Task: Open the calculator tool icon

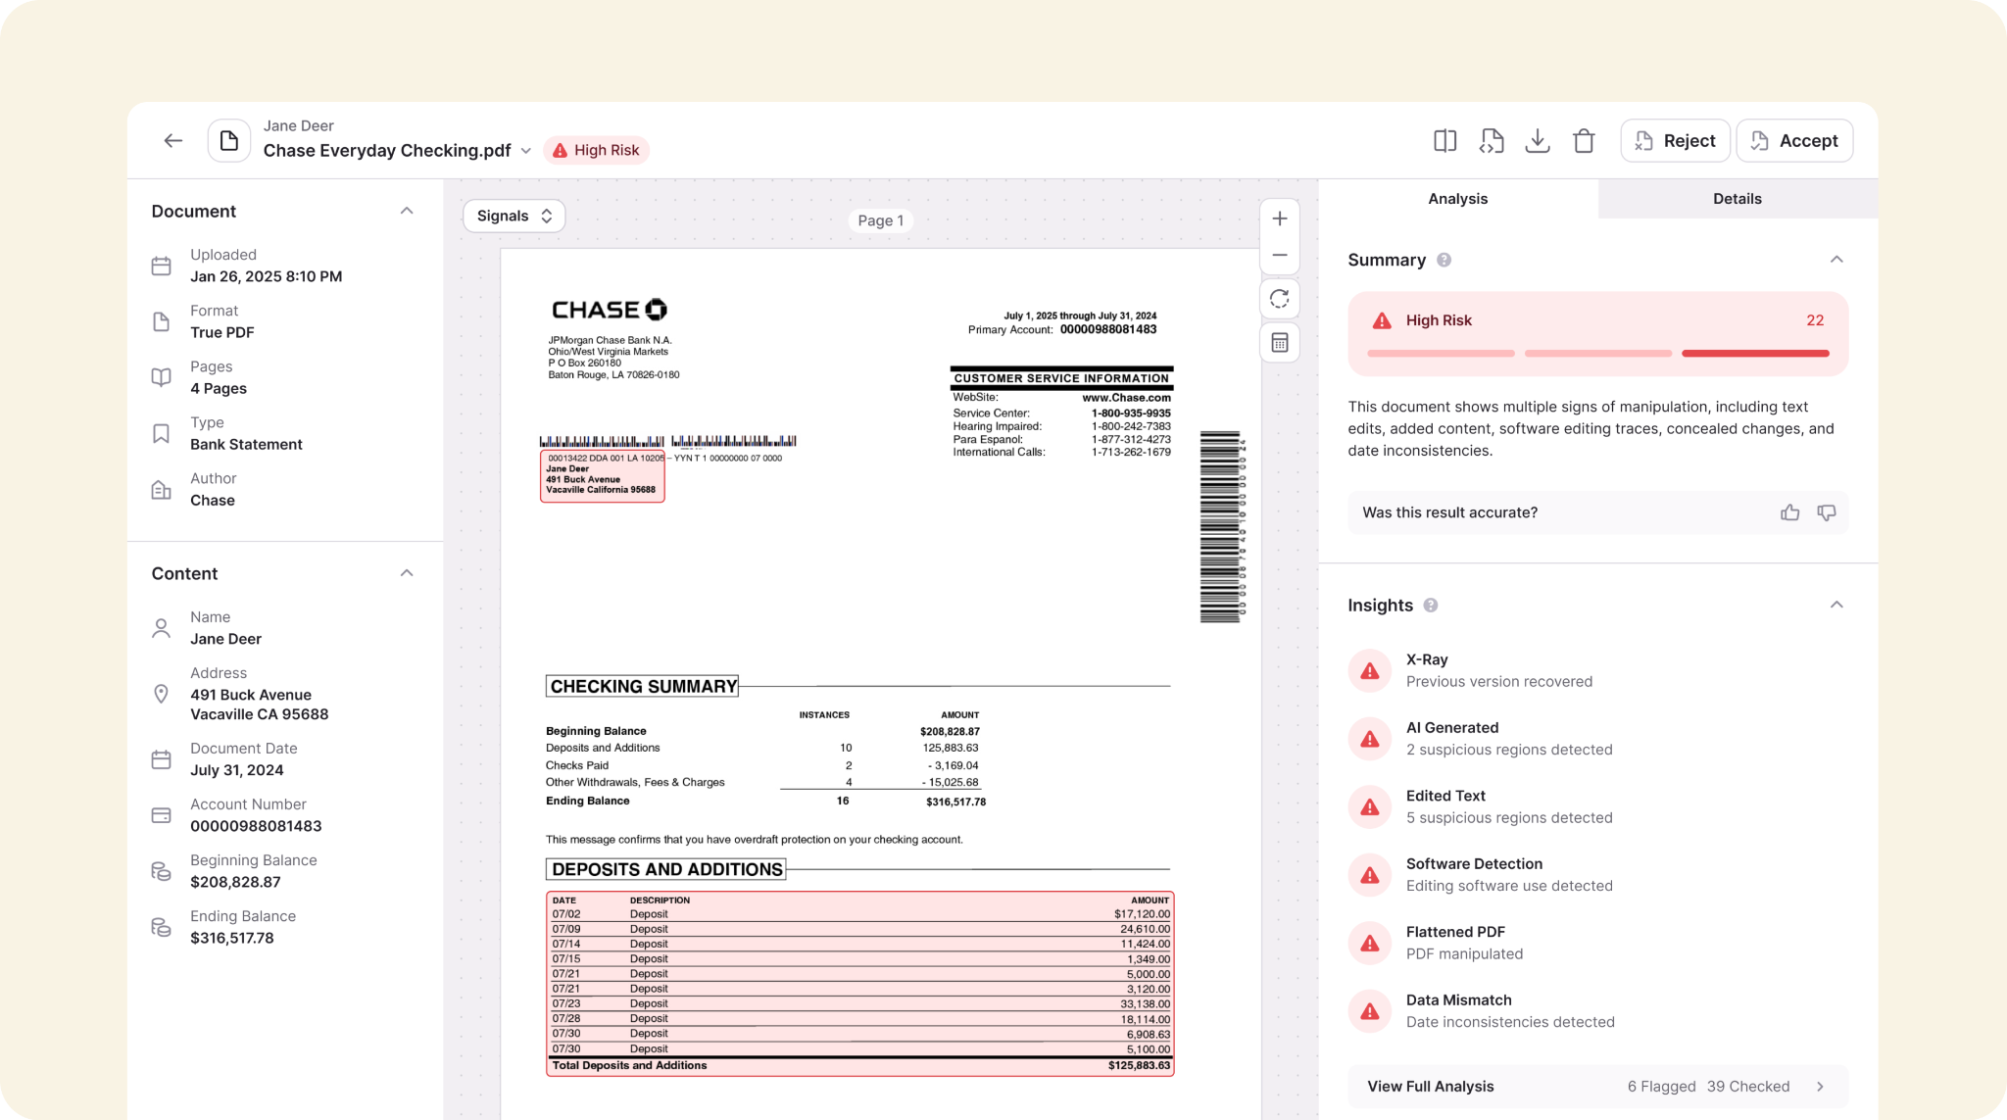Action: tap(1280, 343)
